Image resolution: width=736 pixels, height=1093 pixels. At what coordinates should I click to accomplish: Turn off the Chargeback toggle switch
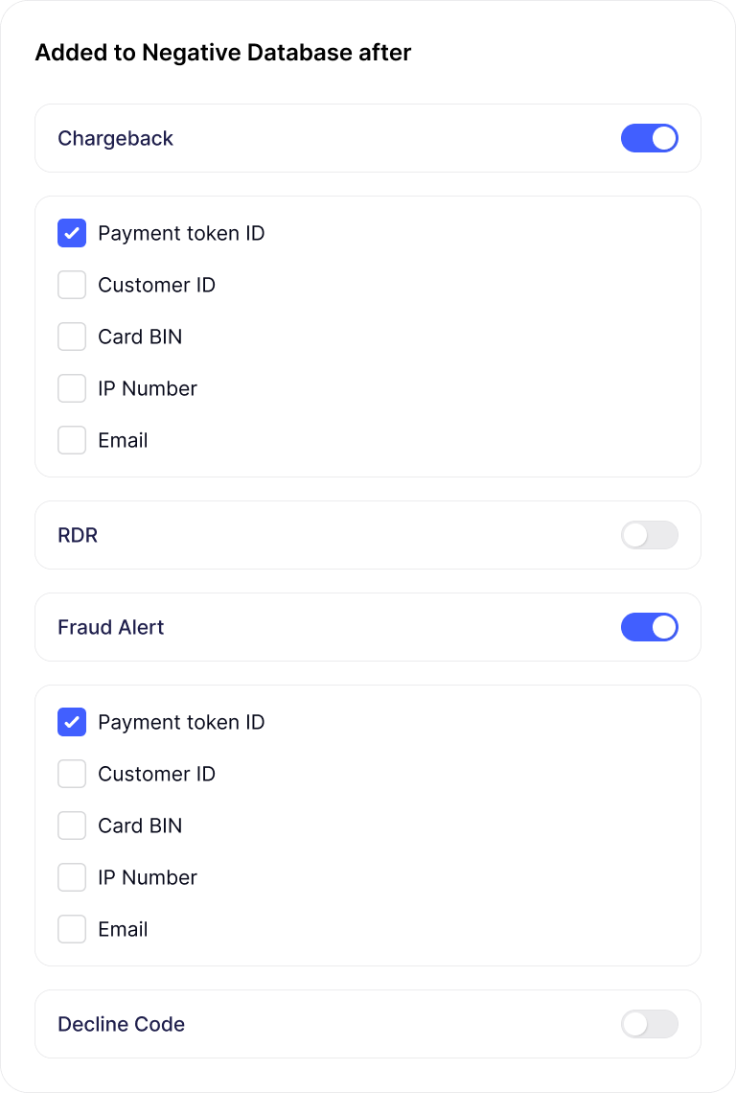649,138
